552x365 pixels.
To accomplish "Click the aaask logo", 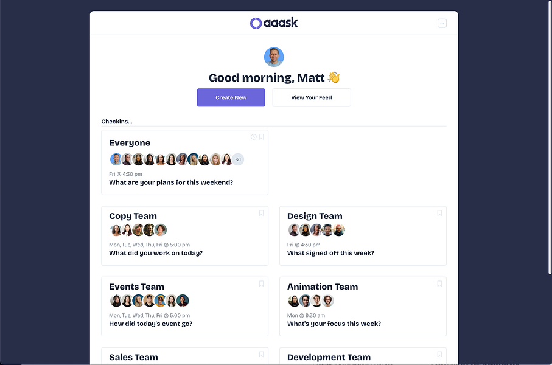I will coord(273,23).
